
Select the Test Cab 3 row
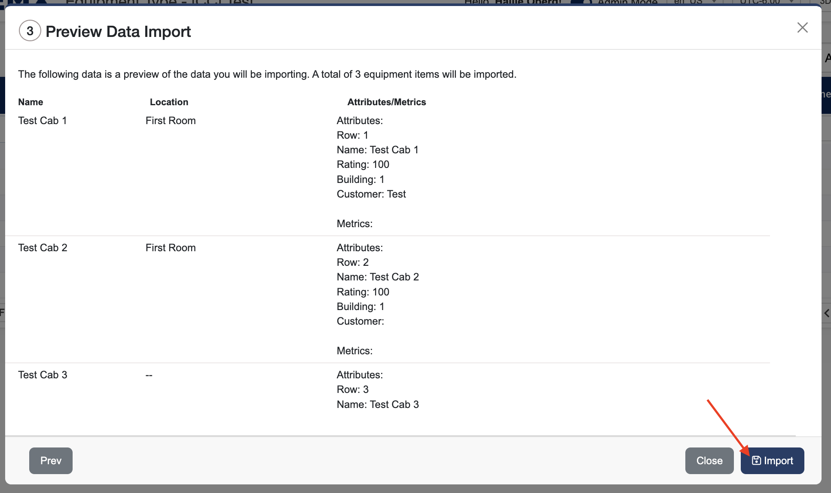click(x=42, y=374)
